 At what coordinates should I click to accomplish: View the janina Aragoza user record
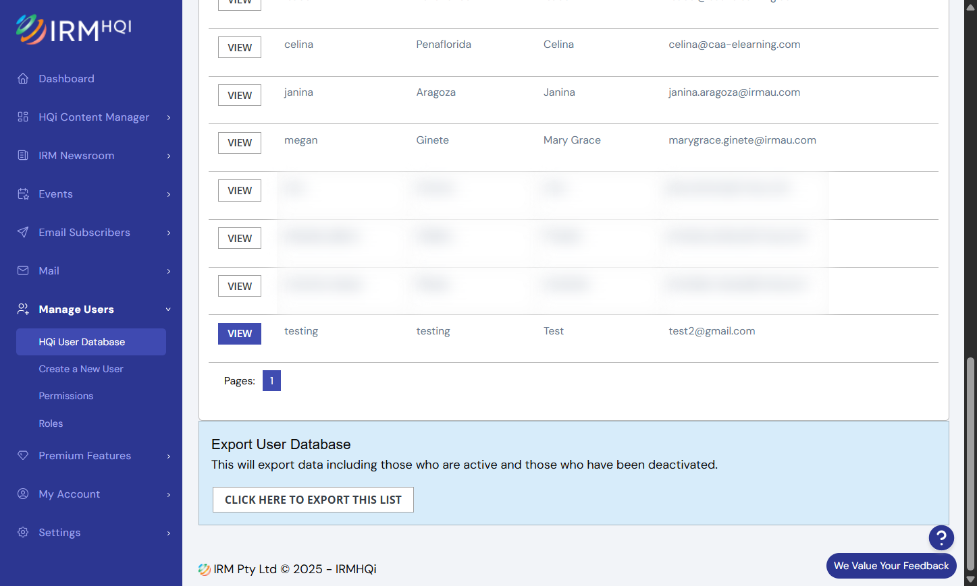pyautogui.click(x=240, y=95)
